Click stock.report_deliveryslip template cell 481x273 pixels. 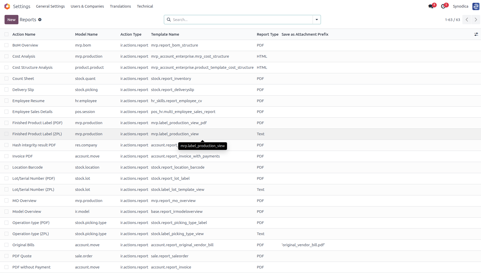pos(172,90)
